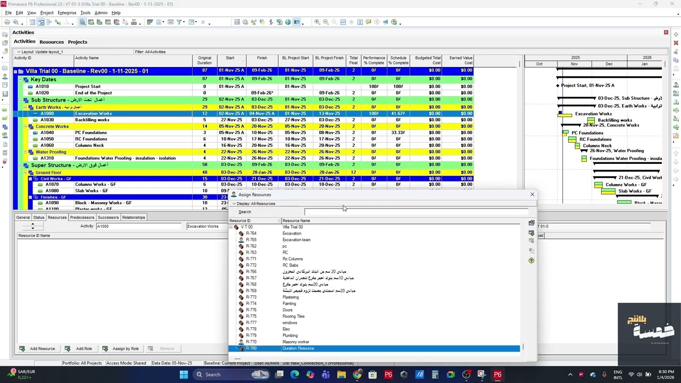681x383 pixels.
Task: Click the Level Resources icon in the toolbar
Action: (x=253, y=22)
